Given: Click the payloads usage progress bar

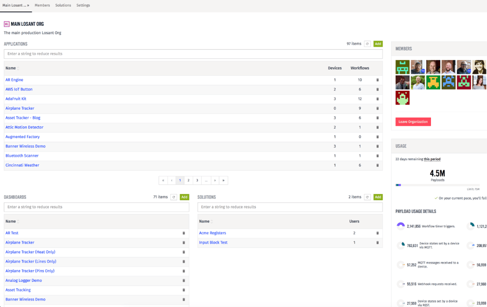Looking at the screenshot, I should coord(437,185).
